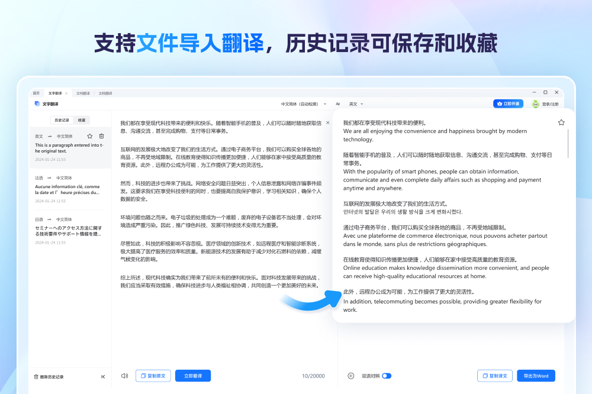The image size is (592, 394).
Task: Click 导出为Word to export the translation
Action: [536, 376]
